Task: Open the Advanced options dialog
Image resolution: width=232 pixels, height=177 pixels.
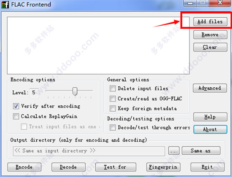Action: (x=210, y=88)
